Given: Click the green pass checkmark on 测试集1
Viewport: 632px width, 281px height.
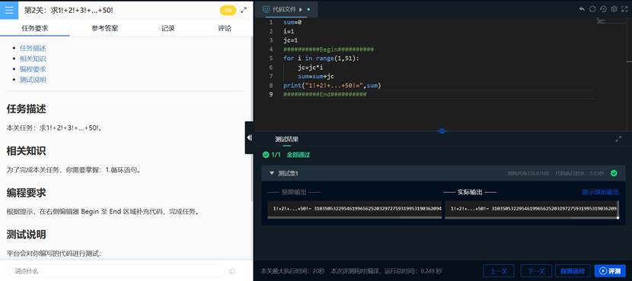Looking at the screenshot, I should pyautogui.click(x=614, y=173).
